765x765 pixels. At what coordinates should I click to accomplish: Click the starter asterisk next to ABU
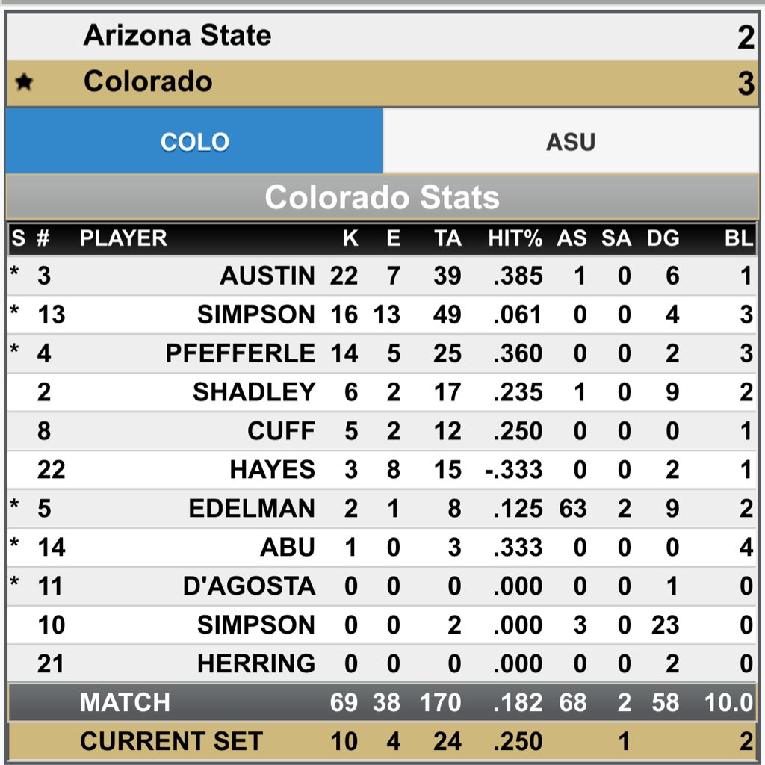[15, 544]
